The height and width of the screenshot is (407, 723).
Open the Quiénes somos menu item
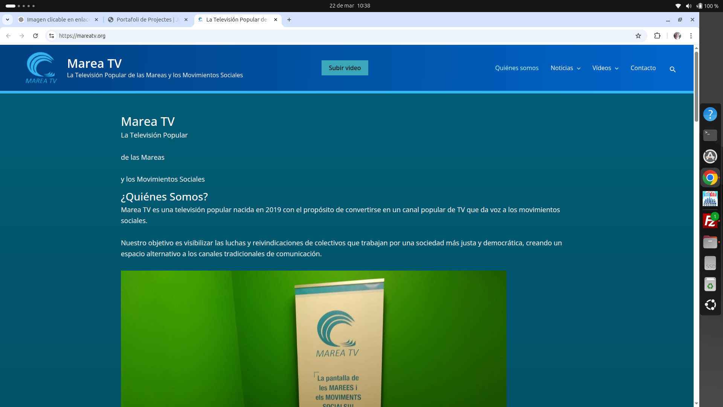click(x=517, y=68)
